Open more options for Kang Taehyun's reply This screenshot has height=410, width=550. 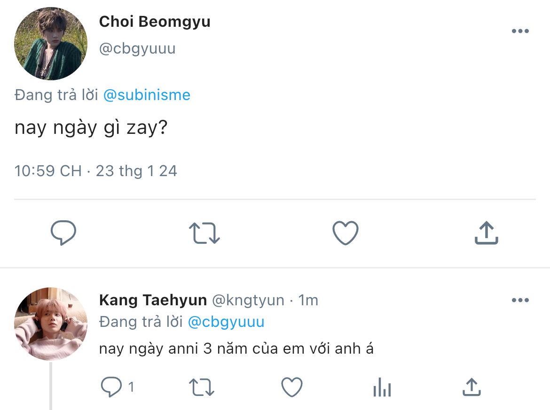(x=520, y=301)
